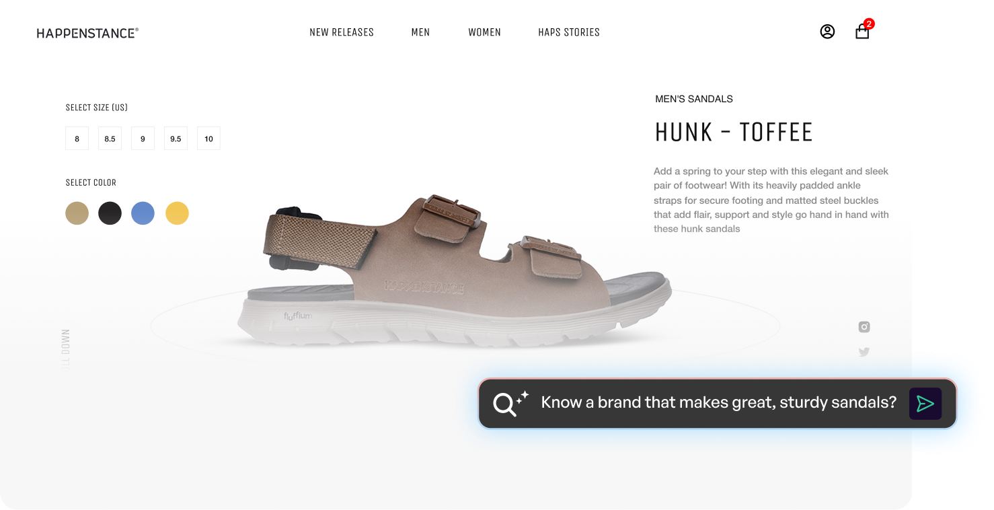The height and width of the screenshot is (510, 994).
Task: Open the Twitter bird icon
Action: pyautogui.click(x=864, y=352)
